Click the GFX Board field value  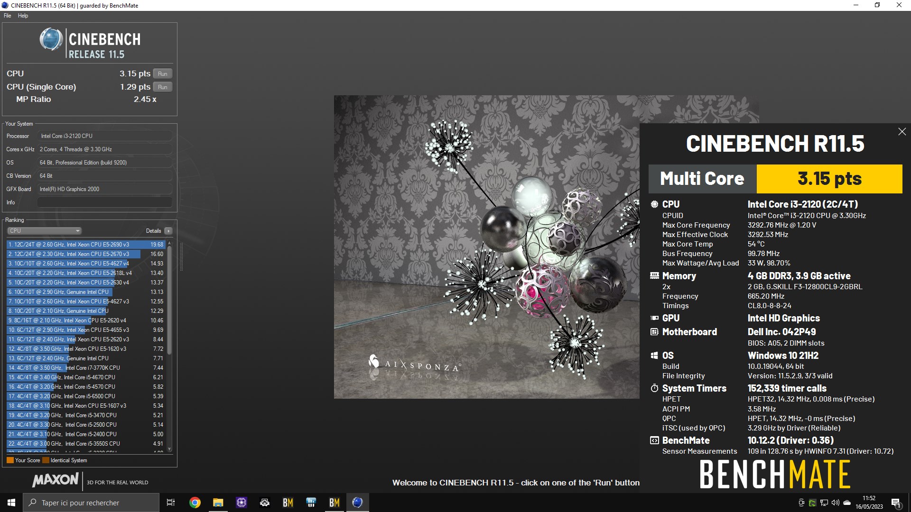pos(104,189)
